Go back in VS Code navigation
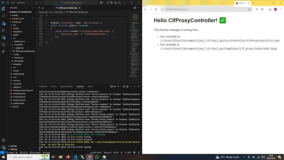 pos(37,3)
